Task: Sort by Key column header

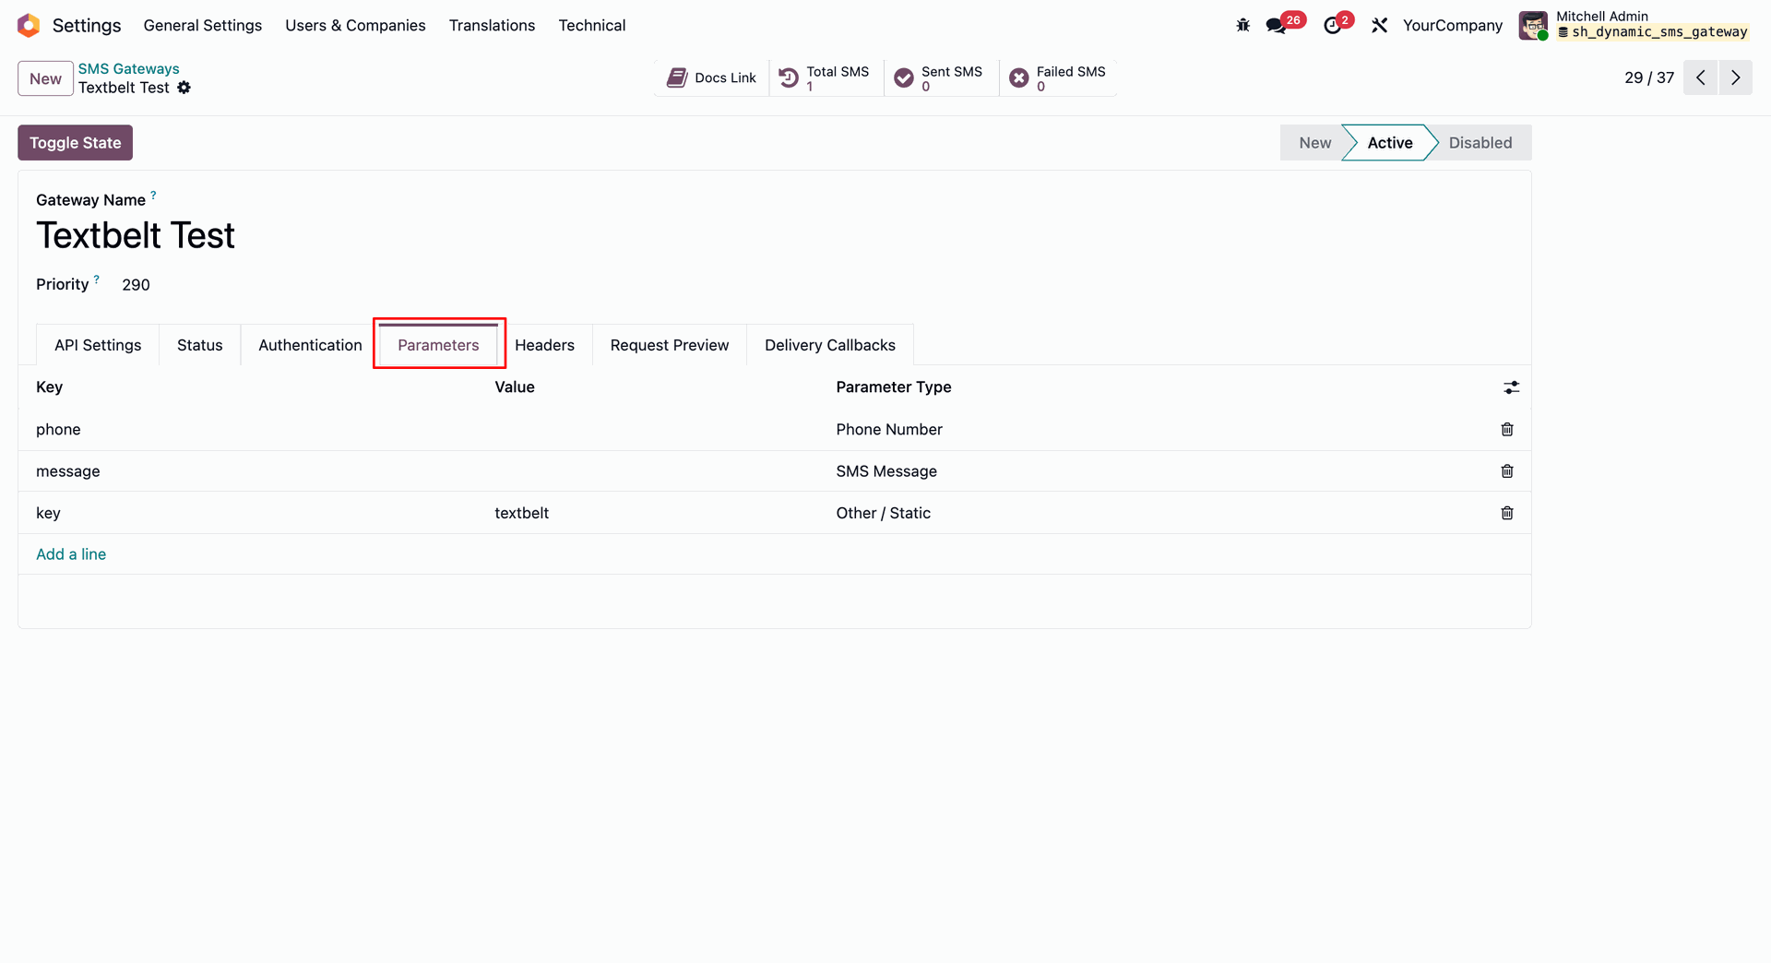Action: tap(49, 387)
